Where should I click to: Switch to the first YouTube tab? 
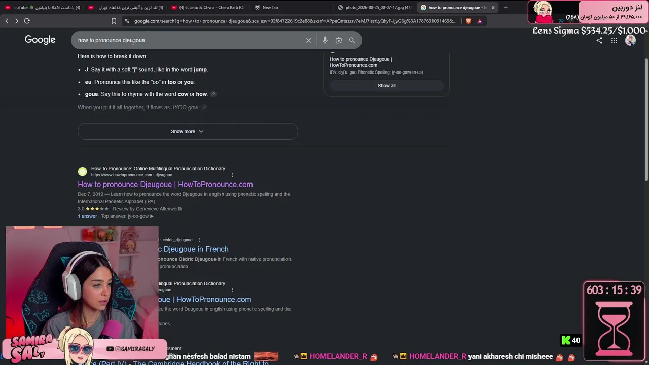43,7
